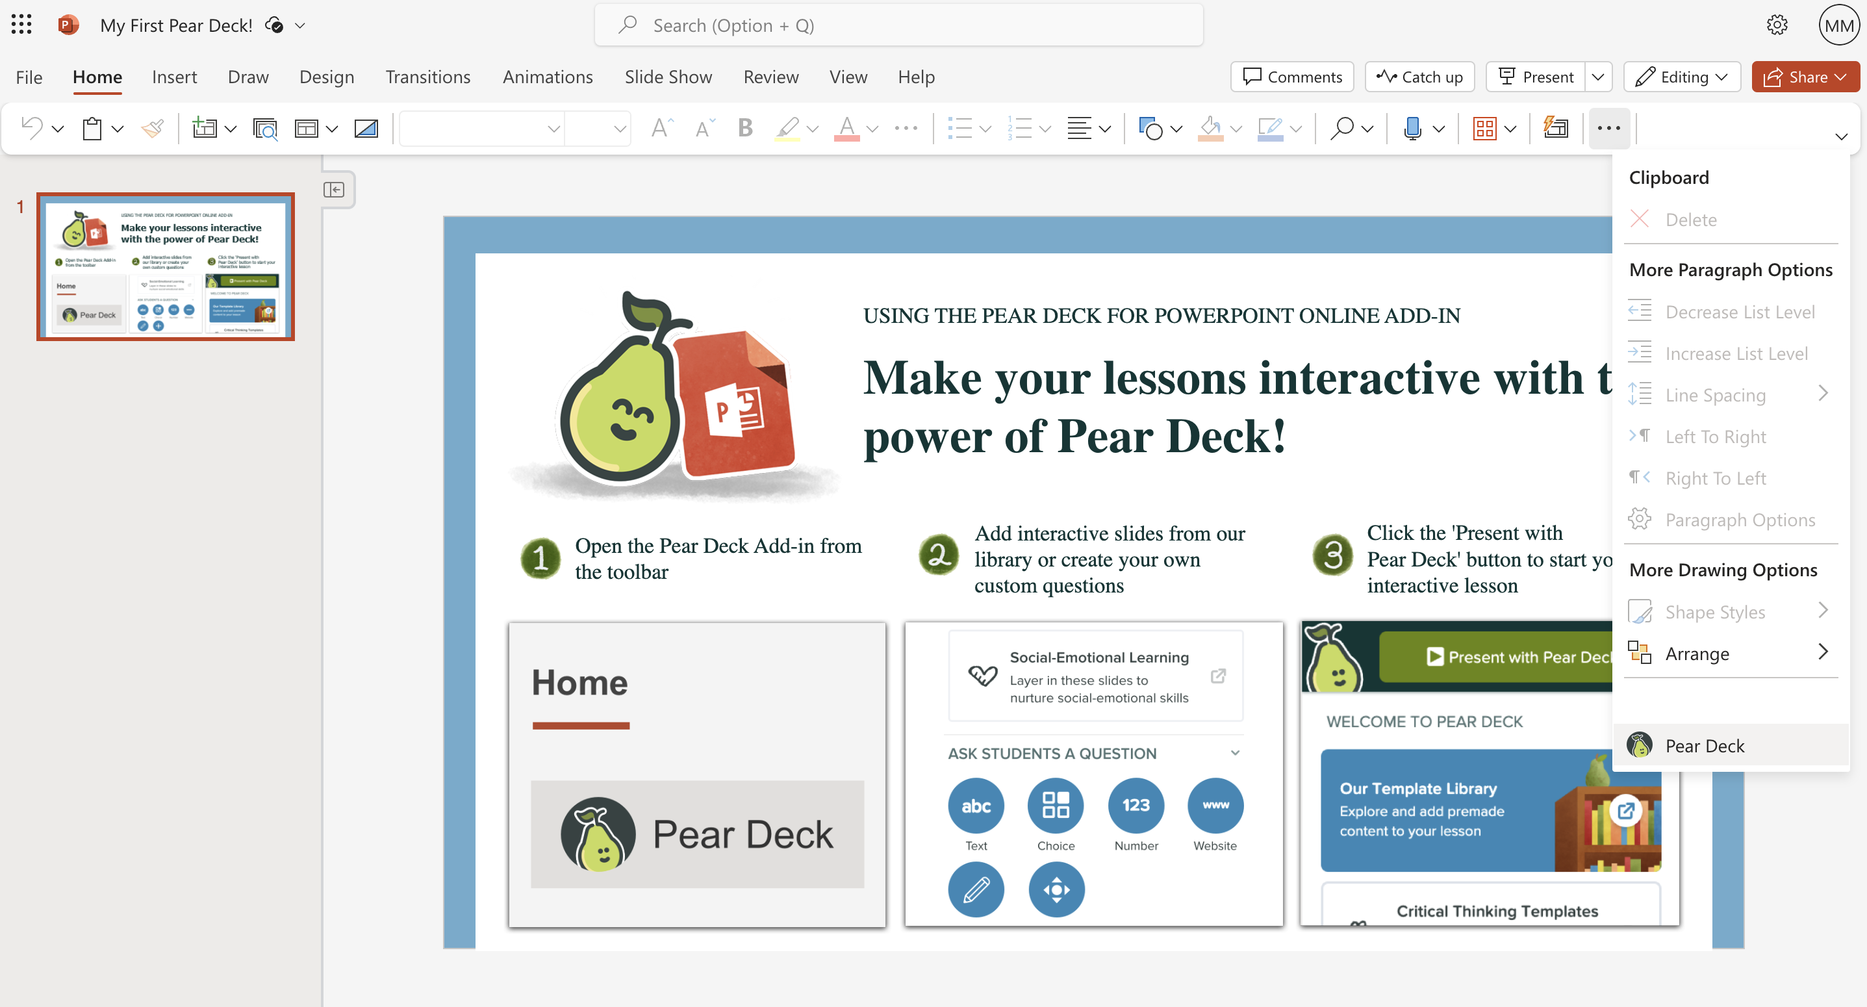The image size is (1867, 1007).
Task: Insert a new slide
Action: [x=207, y=129]
